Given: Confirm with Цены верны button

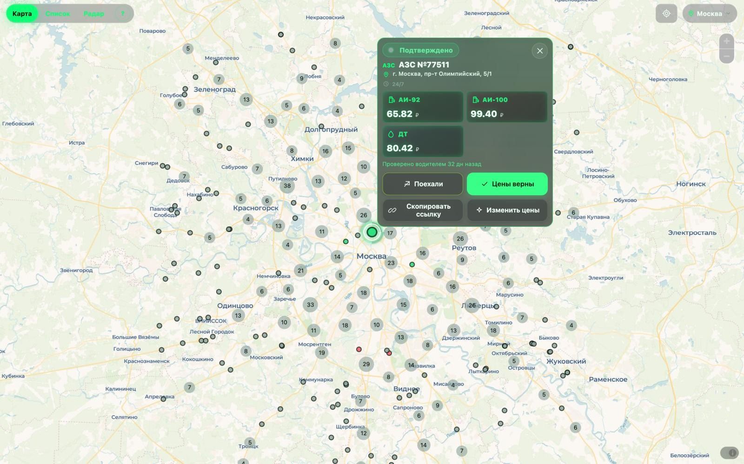Looking at the screenshot, I should (507, 184).
